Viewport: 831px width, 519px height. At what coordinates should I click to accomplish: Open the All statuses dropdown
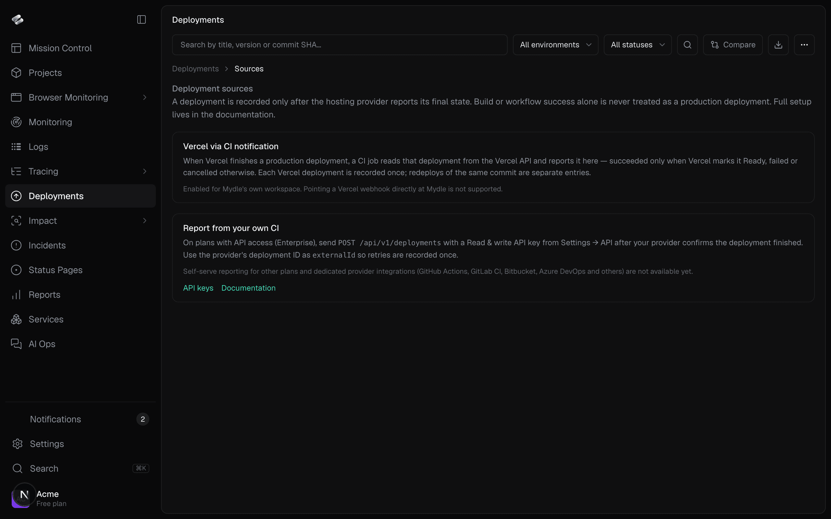[x=638, y=45]
